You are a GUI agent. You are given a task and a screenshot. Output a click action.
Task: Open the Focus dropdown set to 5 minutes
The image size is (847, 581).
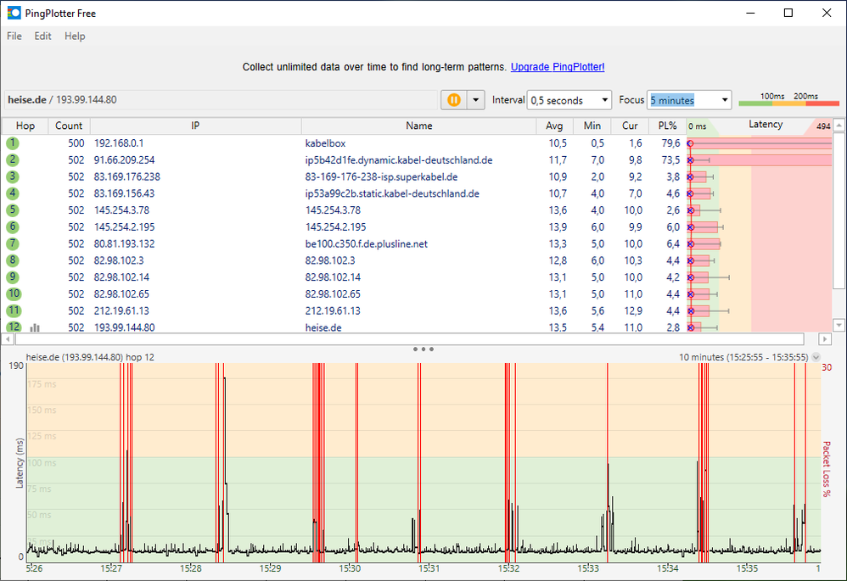coord(688,100)
